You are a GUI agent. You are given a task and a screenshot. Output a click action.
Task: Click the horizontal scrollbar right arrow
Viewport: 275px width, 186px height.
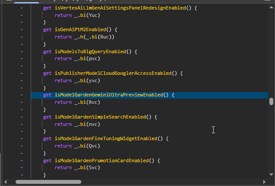264,182
